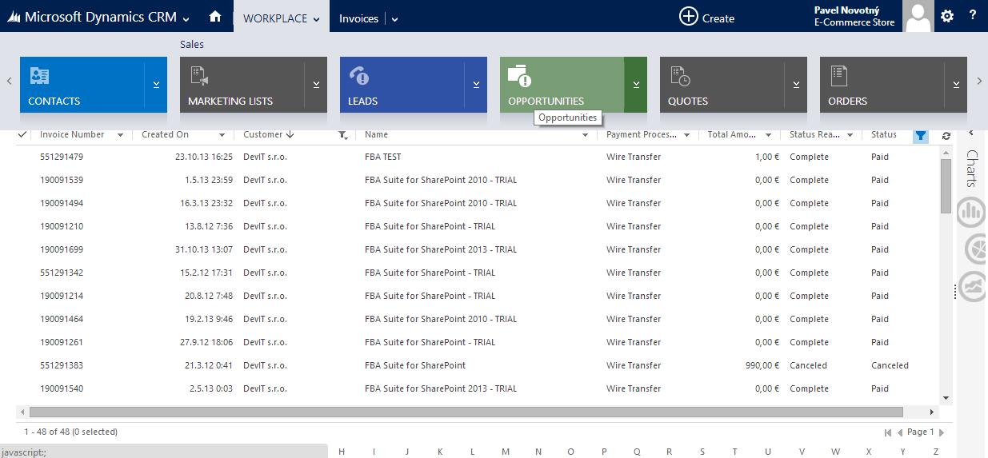Click the Customer column filter icon
The width and height of the screenshot is (988, 458).
[343, 135]
